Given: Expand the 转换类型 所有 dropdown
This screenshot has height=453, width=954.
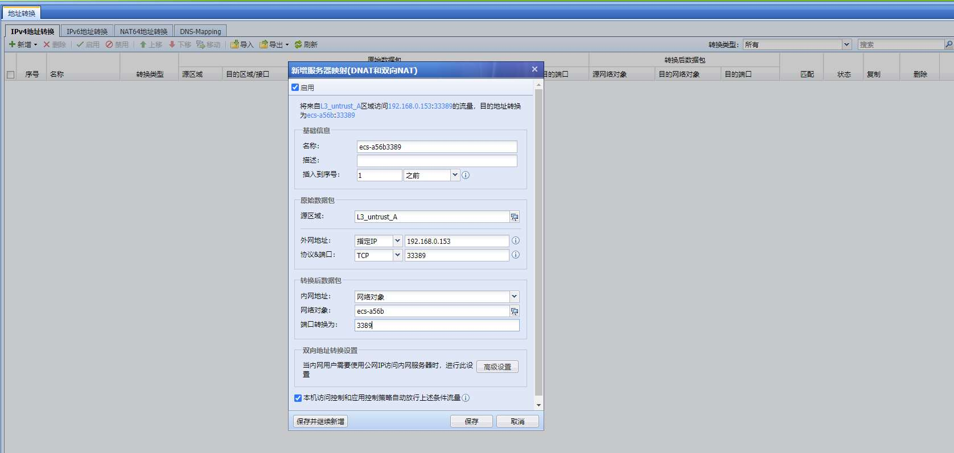Looking at the screenshot, I should (846, 44).
